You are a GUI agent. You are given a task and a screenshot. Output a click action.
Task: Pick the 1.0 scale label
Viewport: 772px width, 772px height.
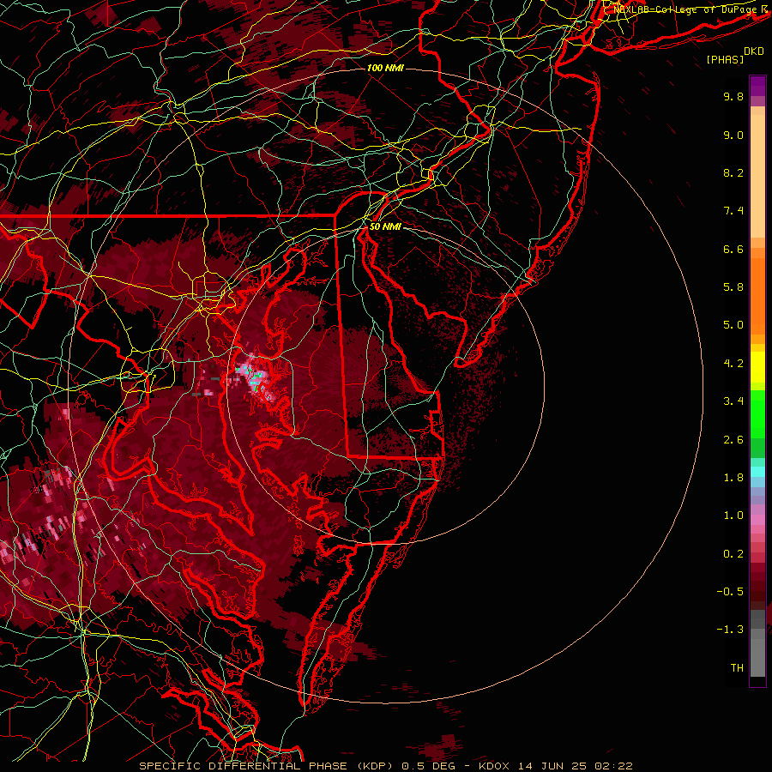(733, 516)
